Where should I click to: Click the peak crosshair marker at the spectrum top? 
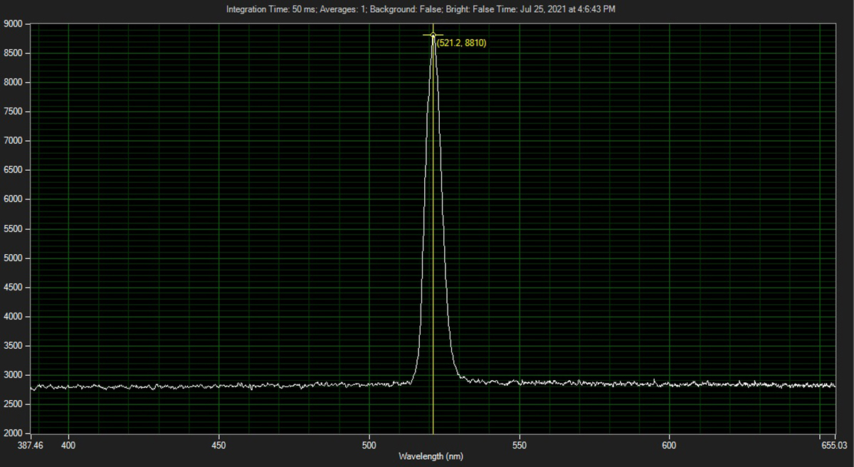(x=433, y=35)
